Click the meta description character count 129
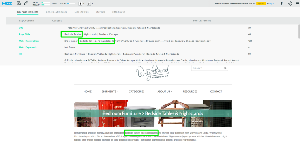Screen dimensions: 300x143 click(x=250, y=41)
